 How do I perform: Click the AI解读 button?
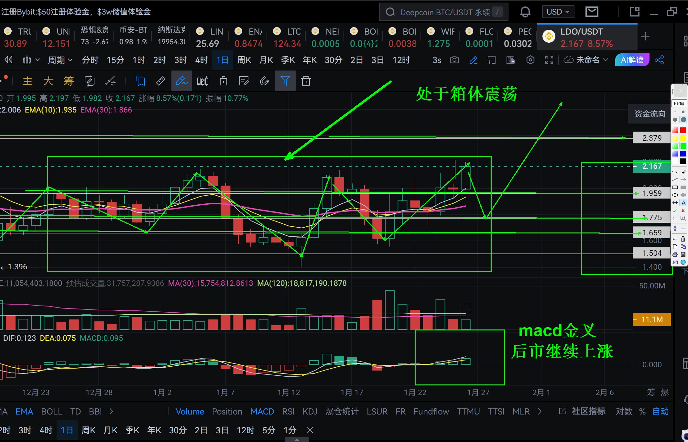pyautogui.click(x=632, y=60)
